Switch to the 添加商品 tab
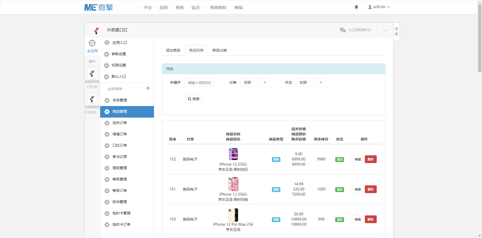The height and width of the screenshot is (238, 482). [x=173, y=50]
